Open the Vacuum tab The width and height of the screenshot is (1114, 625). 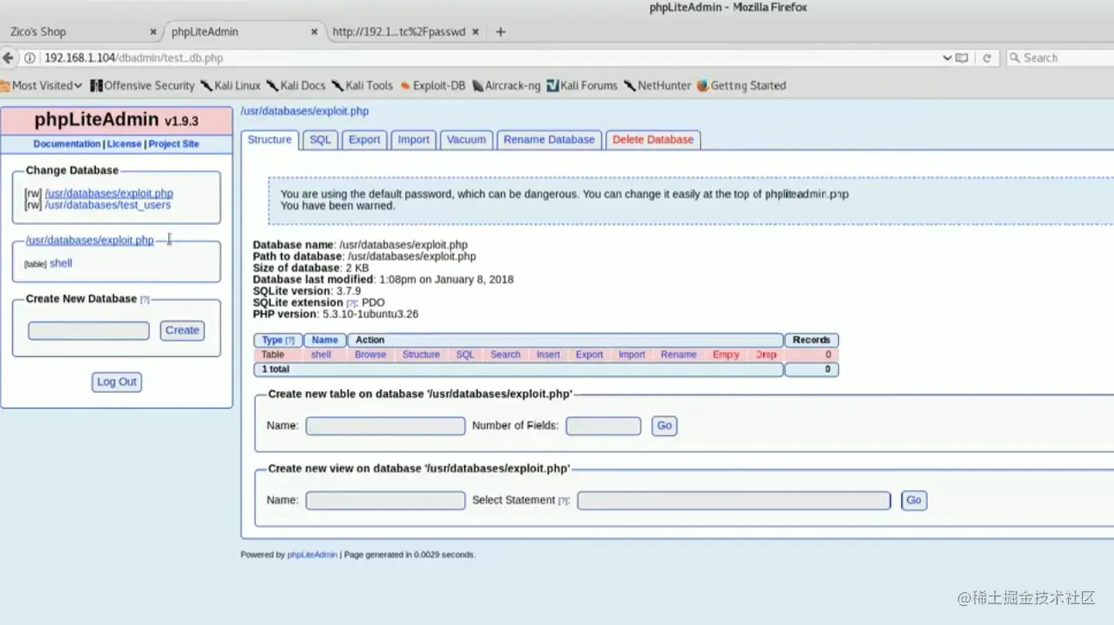[466, 140]
